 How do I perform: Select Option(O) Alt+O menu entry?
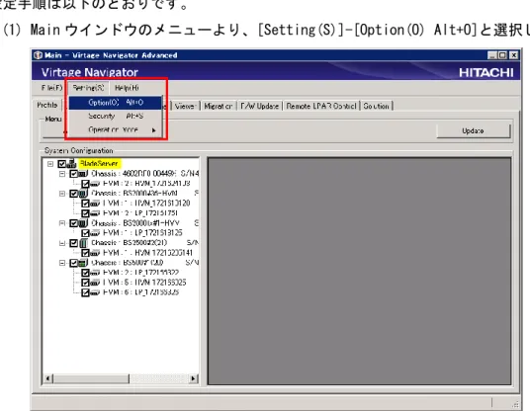pyautogui.click(x=116, y=103)
